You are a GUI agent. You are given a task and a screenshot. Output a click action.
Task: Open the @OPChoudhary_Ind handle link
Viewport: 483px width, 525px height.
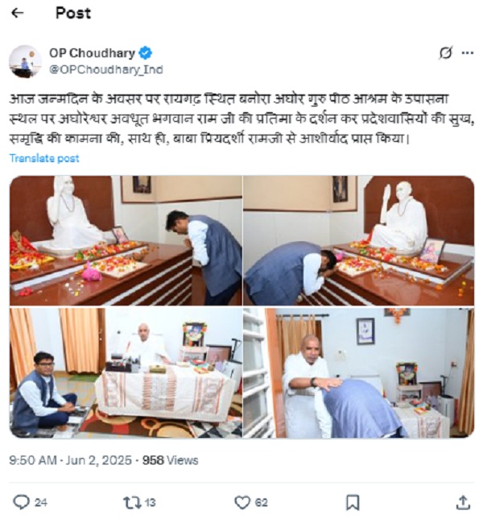pyautogui.click(x=106, y=69)
